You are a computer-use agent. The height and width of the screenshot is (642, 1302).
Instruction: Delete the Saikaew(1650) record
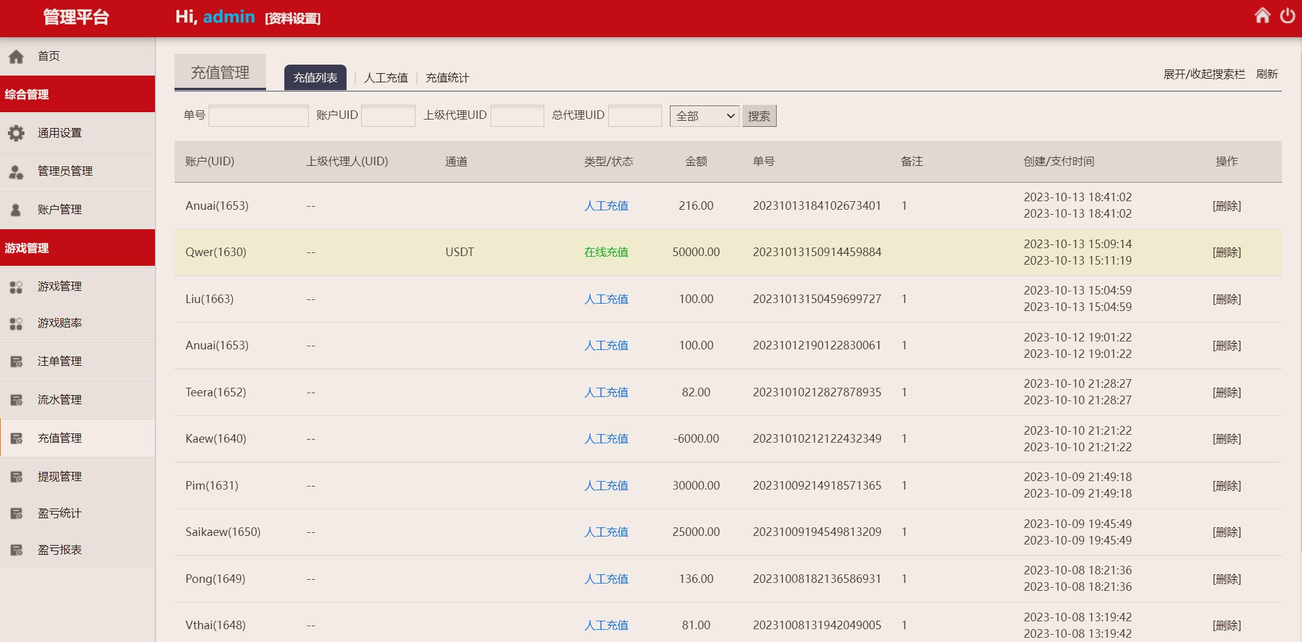(1226, 532)
